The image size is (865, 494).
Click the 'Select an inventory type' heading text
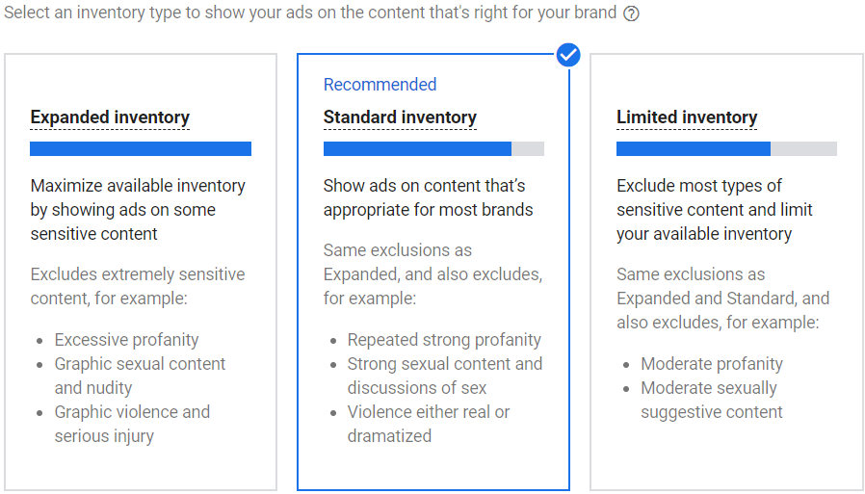point(310,13)
